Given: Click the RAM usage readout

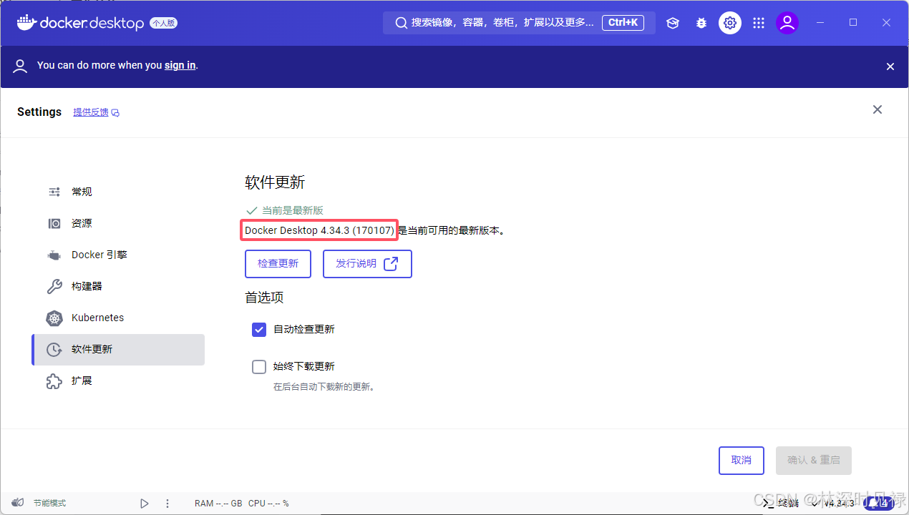Looking at the screenshot, I should pos(218,504).
